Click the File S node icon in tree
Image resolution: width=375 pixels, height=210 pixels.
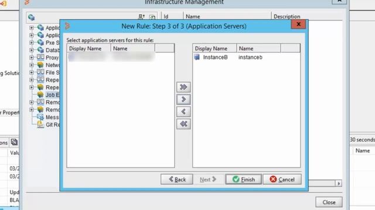point(40,72)
